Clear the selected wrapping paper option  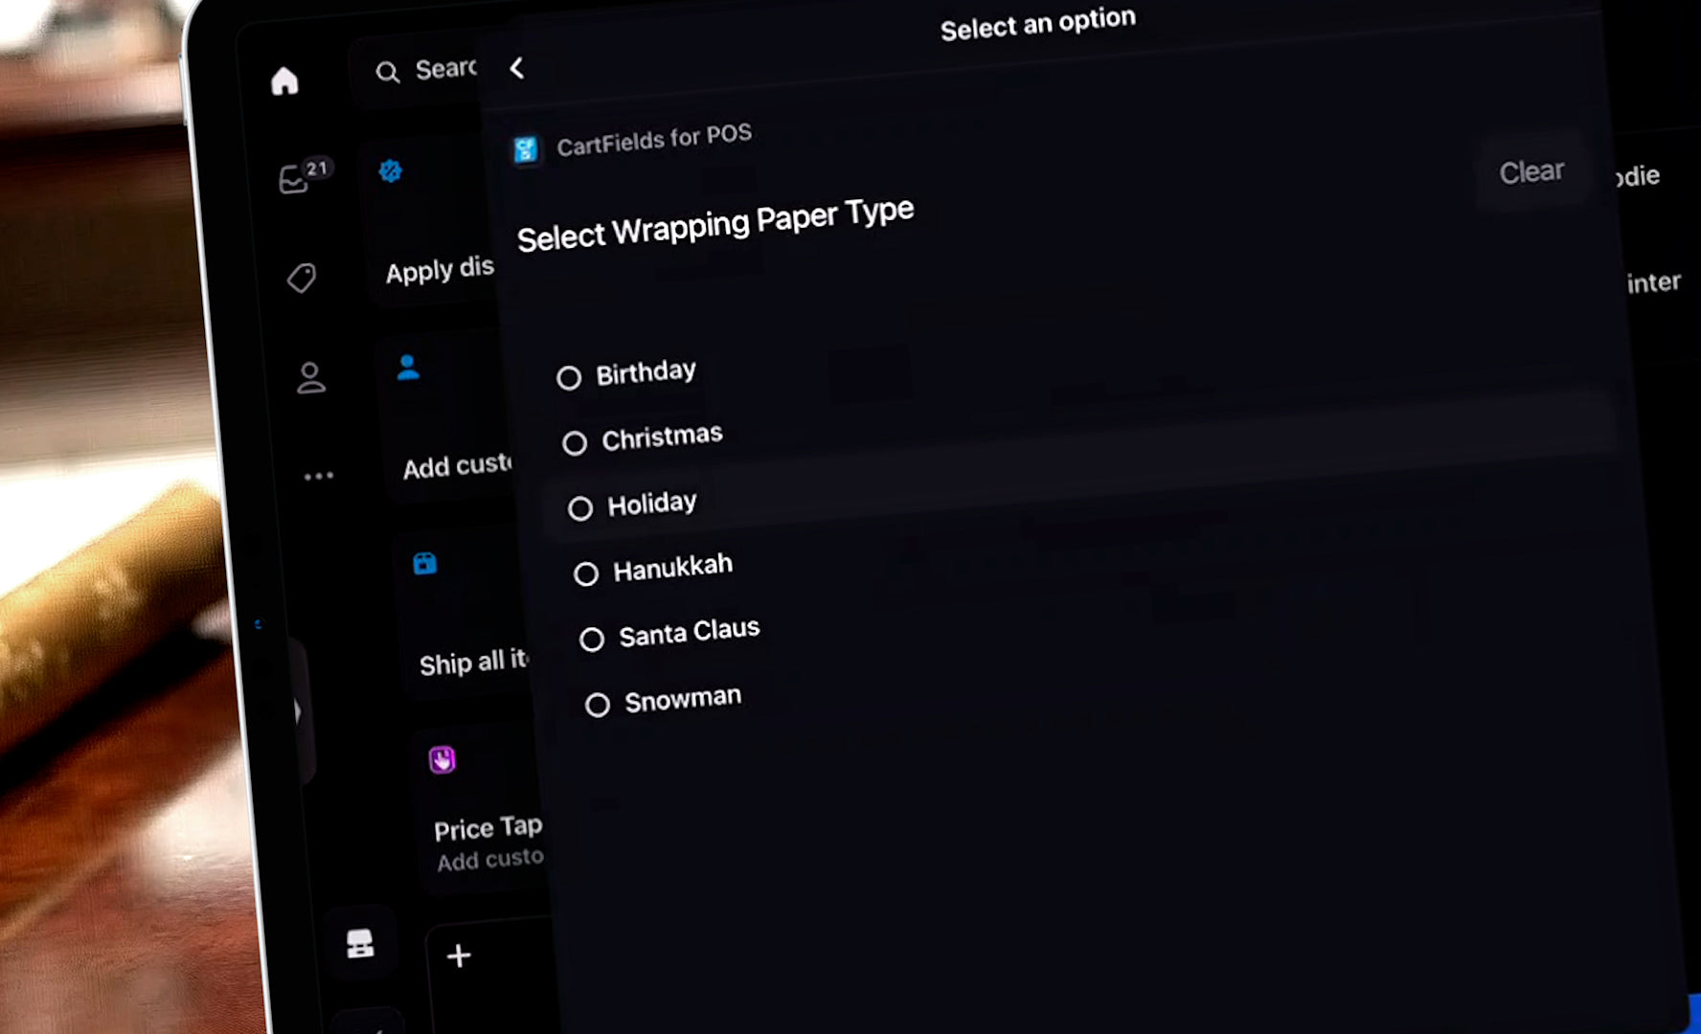click(1531, 172)
